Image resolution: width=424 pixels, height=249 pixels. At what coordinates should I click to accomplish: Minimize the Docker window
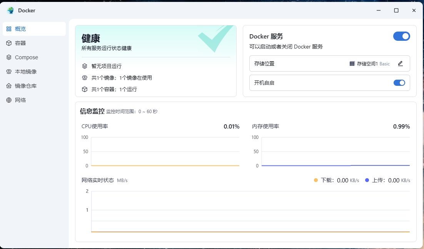379,10
